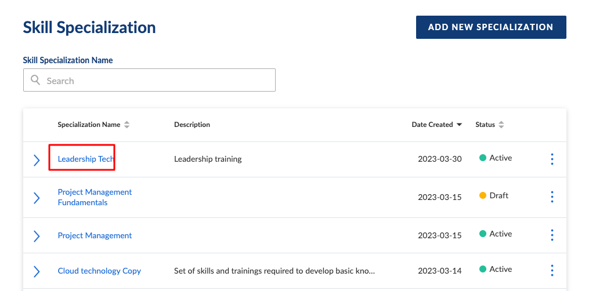Click Add New Specialization button

pyautogui.click(x=490, y=27)
